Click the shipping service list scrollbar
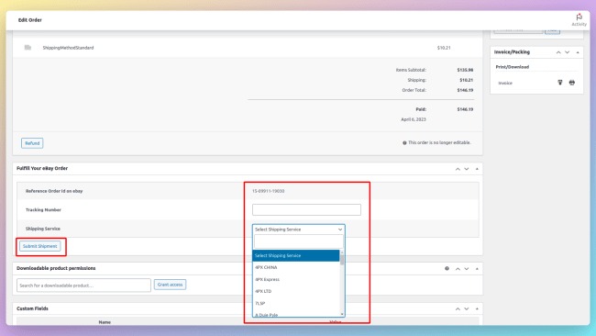The width and height of the screenshot is (596, 336). coord(342,260)
